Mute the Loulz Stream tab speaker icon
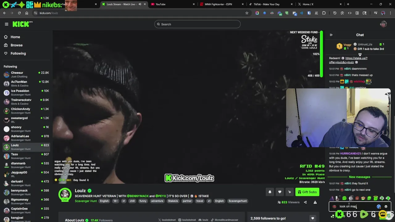The height and width of the screenshot is (222, 395). (x=140, y=4)
